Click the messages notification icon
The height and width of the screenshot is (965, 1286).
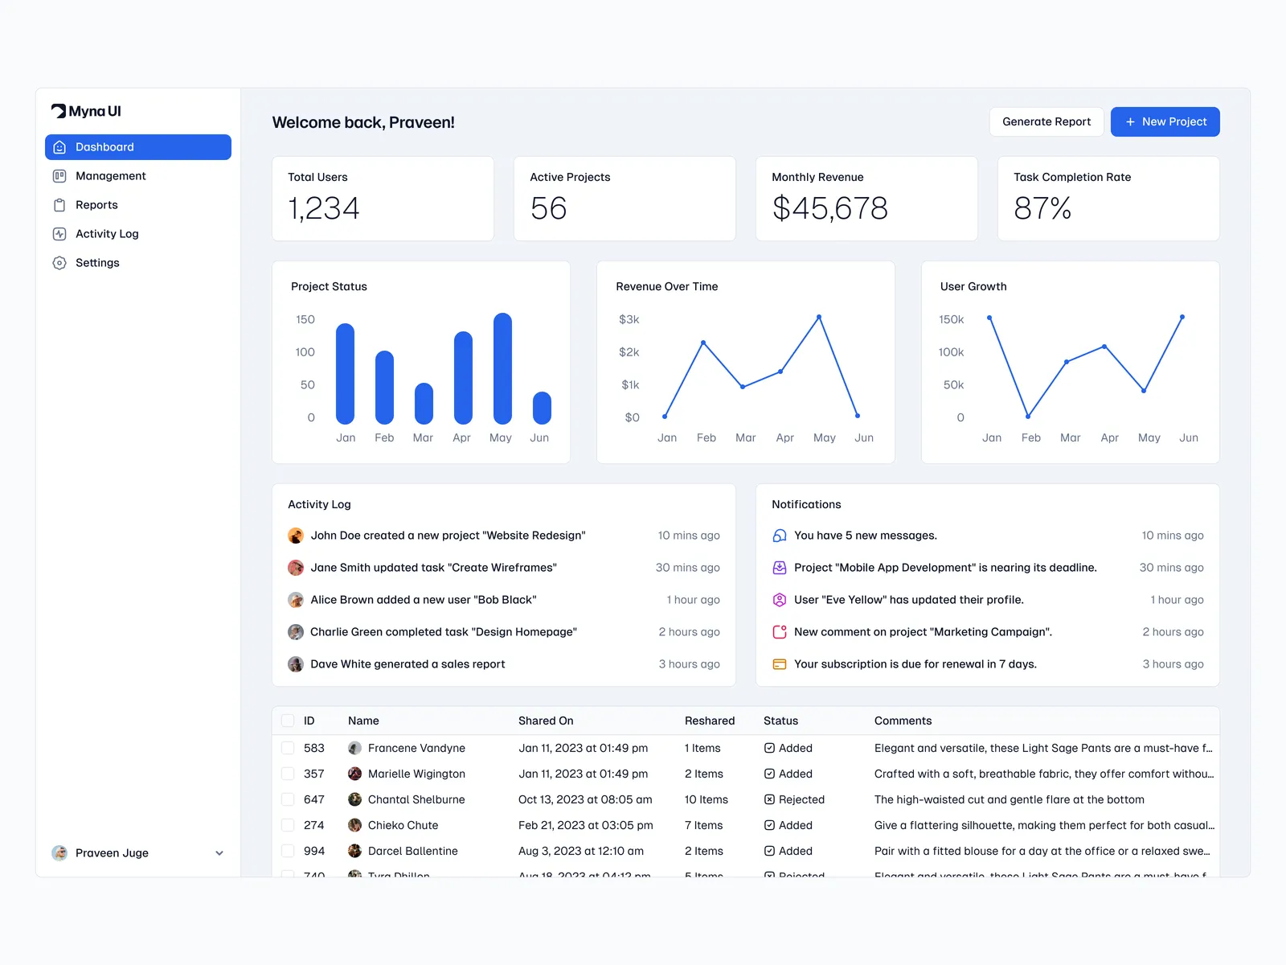(x=779, y=536)
